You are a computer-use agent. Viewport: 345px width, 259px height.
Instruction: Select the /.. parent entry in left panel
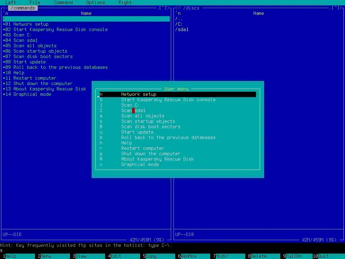click(x=86, y=19)
